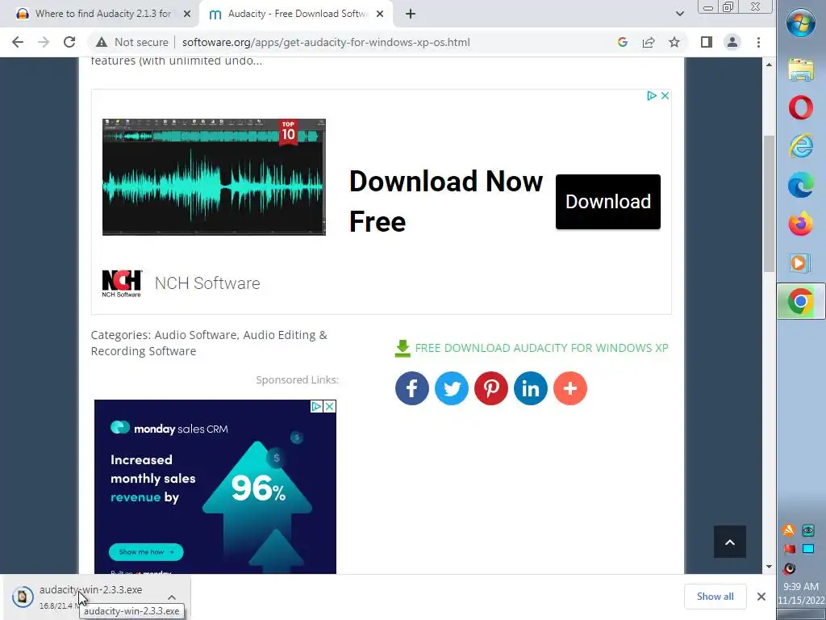This screenshot has width=826, height=620.
Task: Open the Windows Start orb
Action: (x=801, y=23)
